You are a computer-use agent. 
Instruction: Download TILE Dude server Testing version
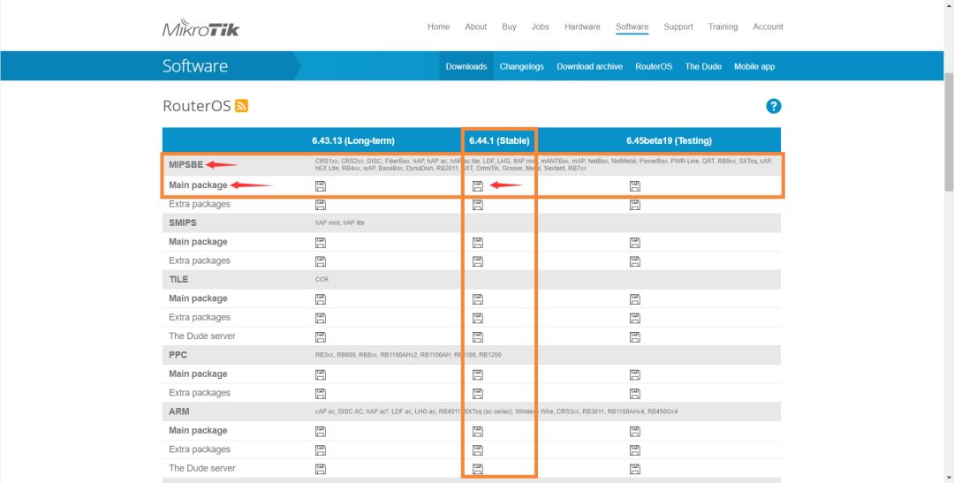635,337
